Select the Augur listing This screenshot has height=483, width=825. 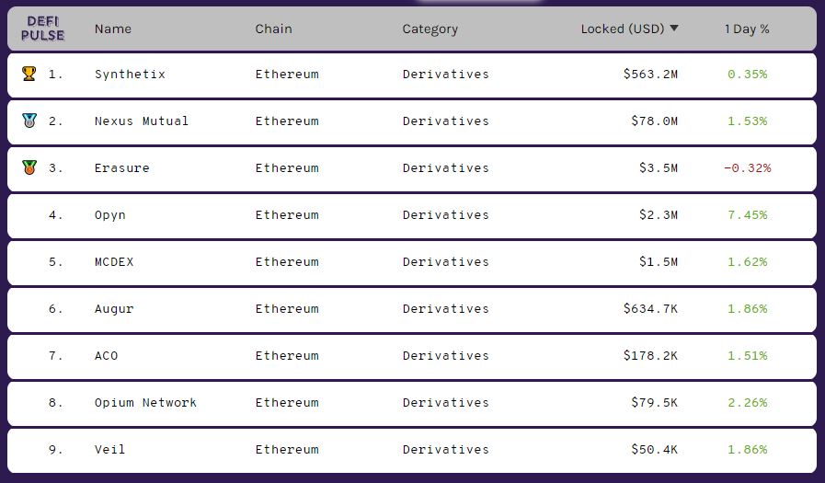(x=412, y=309)
